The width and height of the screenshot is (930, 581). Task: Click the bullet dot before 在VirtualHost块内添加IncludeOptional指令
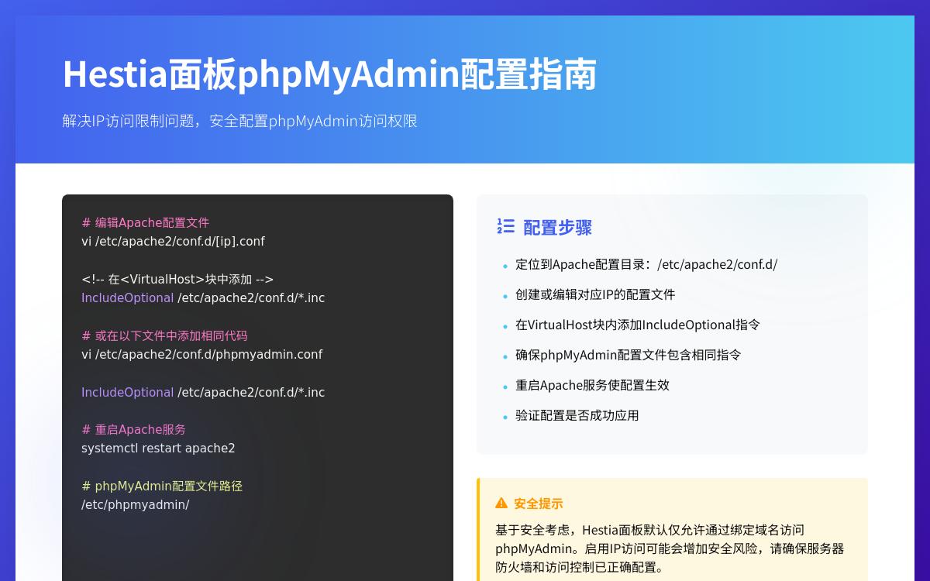pos(505,327)
